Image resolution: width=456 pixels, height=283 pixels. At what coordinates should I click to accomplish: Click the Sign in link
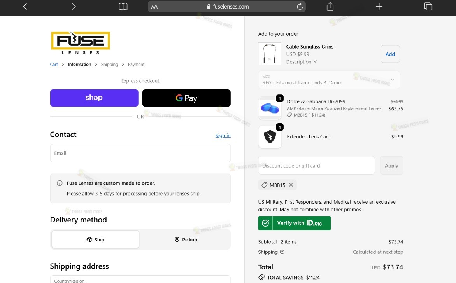tap(223, 135)
